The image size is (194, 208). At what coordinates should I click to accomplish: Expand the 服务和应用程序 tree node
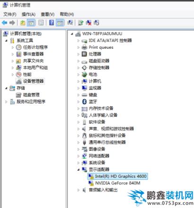click(x=6, y=102)
